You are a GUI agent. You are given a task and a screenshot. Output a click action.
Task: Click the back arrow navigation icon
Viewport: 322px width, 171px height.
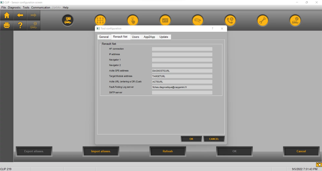[20, 15]
